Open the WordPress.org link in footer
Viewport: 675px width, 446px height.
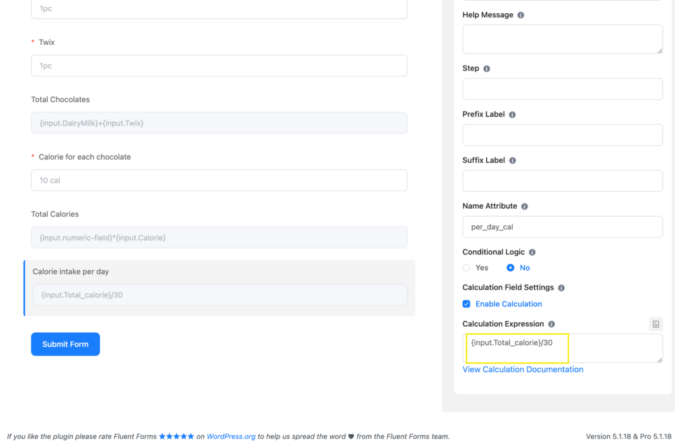click(231, 436)
